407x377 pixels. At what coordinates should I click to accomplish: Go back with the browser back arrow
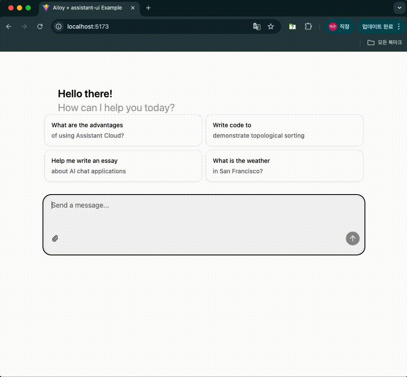[9, 26]
